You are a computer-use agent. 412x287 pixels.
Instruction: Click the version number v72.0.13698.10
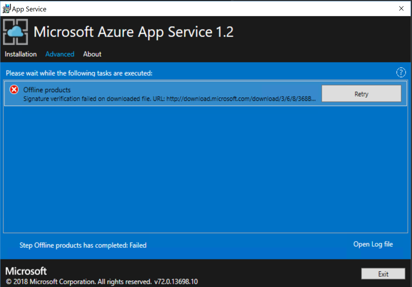[176, 281]
